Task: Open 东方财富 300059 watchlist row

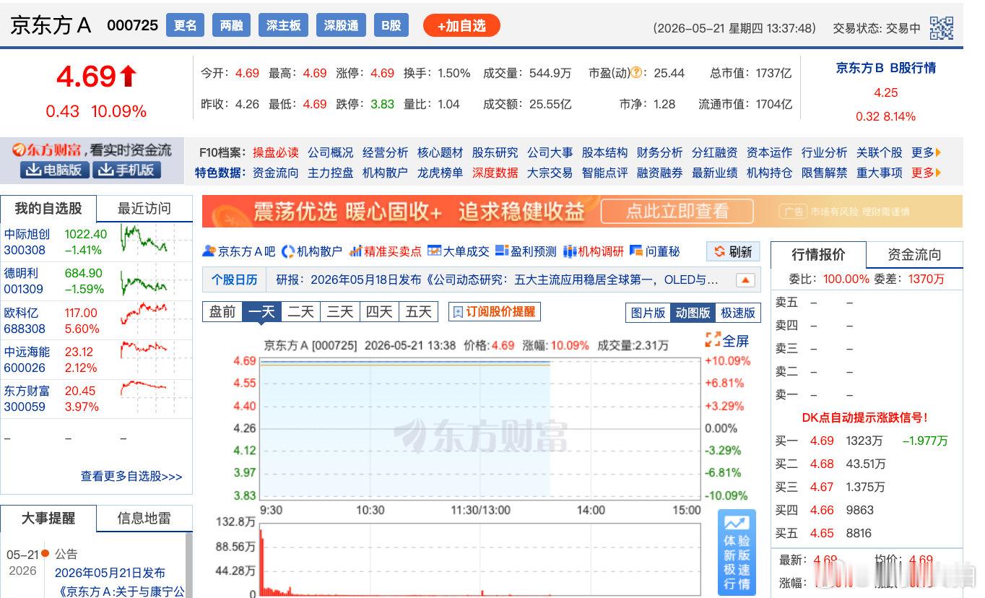Action: coord(96,399)
